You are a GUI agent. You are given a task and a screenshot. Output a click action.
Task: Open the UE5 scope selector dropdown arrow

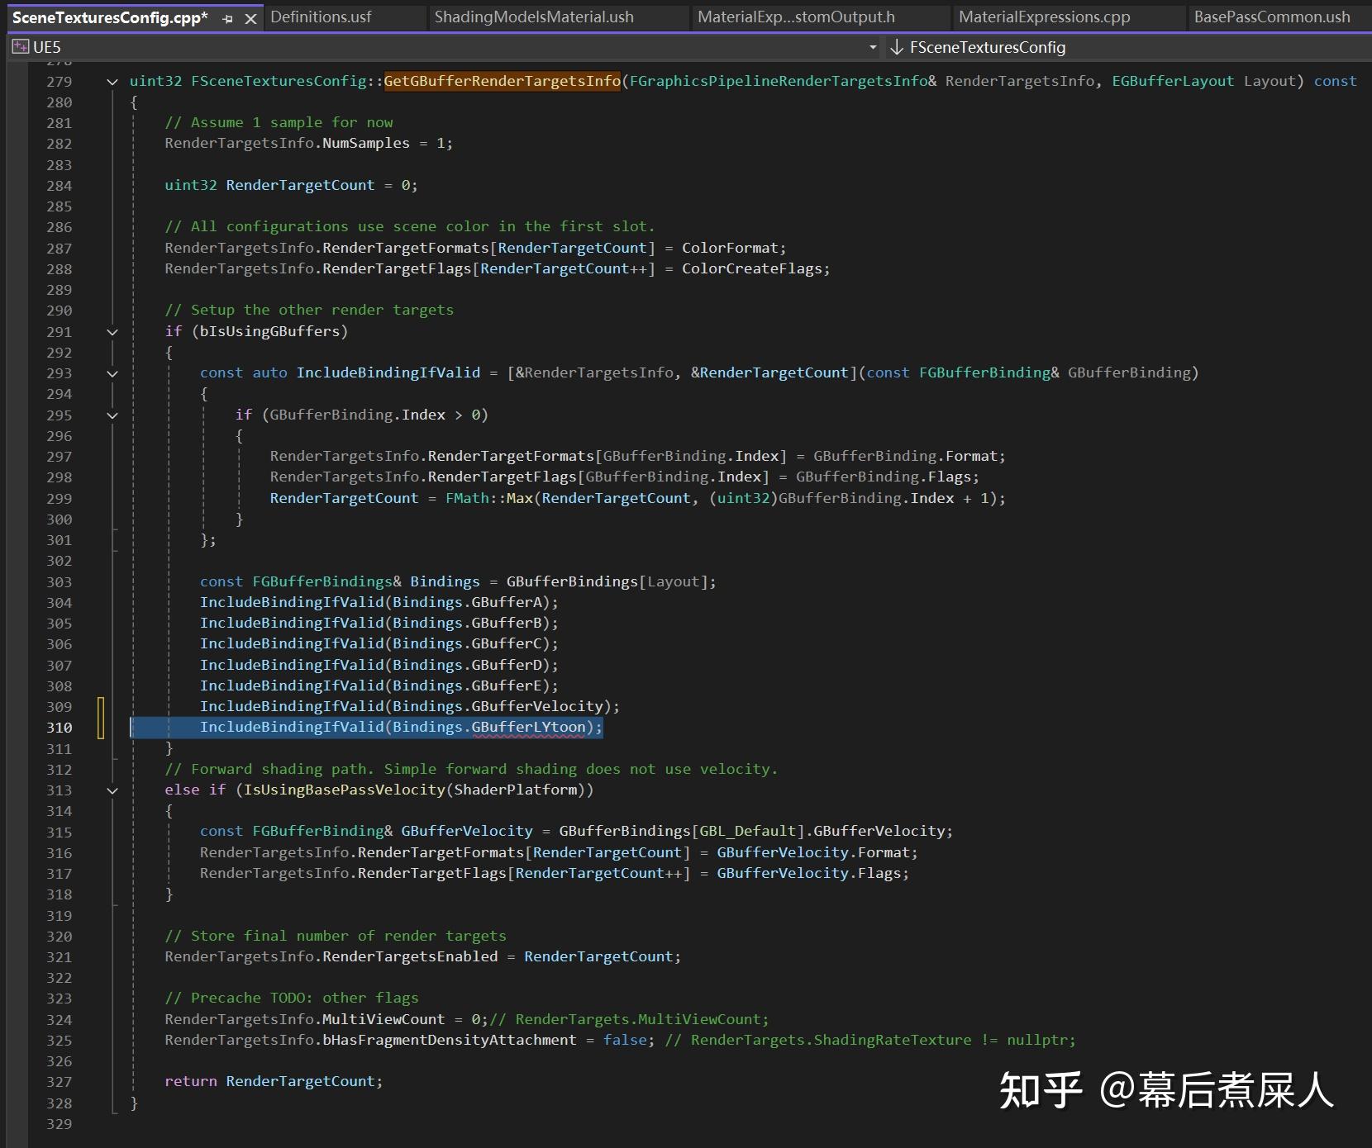[x=874, y=47]
